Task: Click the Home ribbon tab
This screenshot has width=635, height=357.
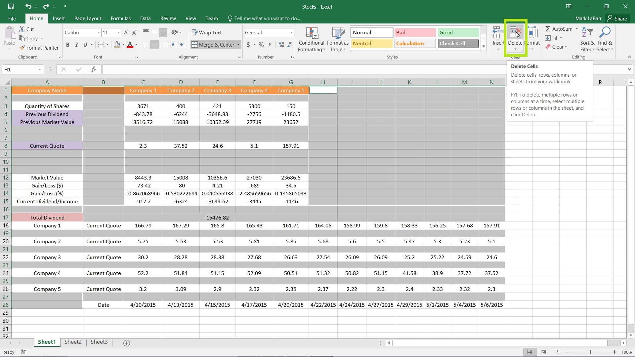Action: [36, 18]
